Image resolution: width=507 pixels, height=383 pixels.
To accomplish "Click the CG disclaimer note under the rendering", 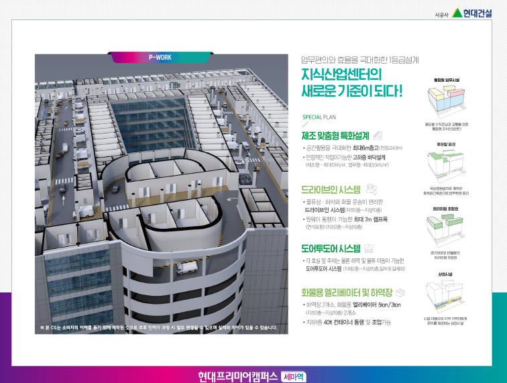I will click(158, 327).
